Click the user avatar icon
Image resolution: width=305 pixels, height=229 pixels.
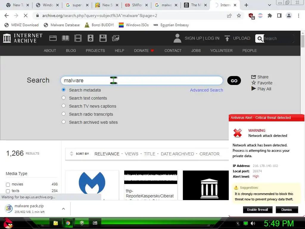pyautogui.click(x=177, y=38)
